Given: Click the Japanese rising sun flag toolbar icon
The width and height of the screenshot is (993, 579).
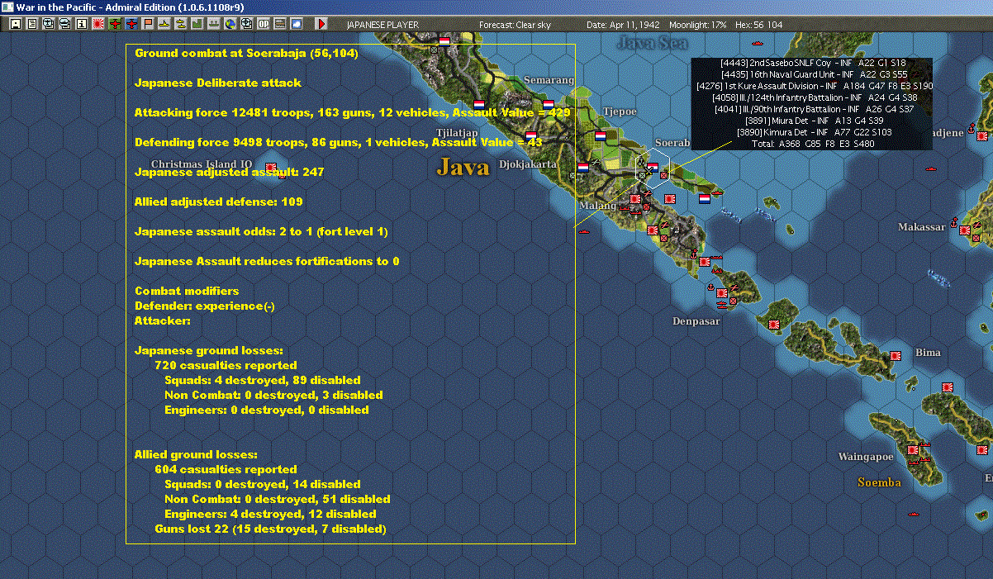Looking at the screenshot, I should tap(98, 24).
